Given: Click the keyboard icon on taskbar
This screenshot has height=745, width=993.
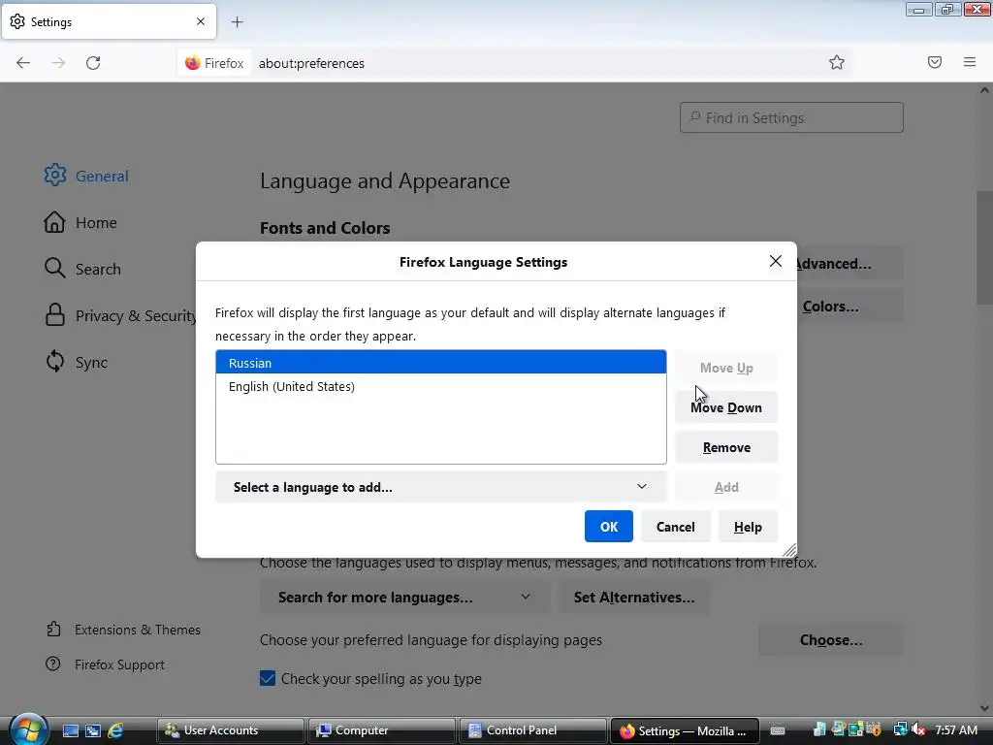Looking at the screenshot, I should click(778, 730).
